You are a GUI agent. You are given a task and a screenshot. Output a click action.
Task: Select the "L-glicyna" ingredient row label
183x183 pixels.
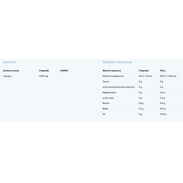(x=7, y=76)
